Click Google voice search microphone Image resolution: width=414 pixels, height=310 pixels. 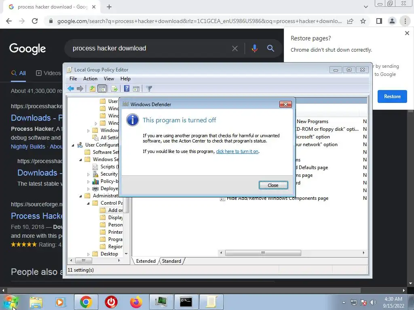pos(255,48)
